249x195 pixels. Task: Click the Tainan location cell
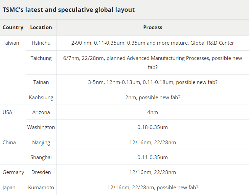coord(41,82)
